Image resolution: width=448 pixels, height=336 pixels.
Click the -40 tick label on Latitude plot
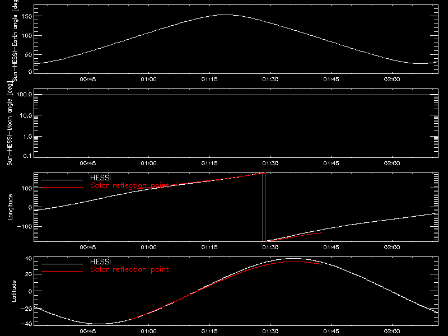point(26,324)
